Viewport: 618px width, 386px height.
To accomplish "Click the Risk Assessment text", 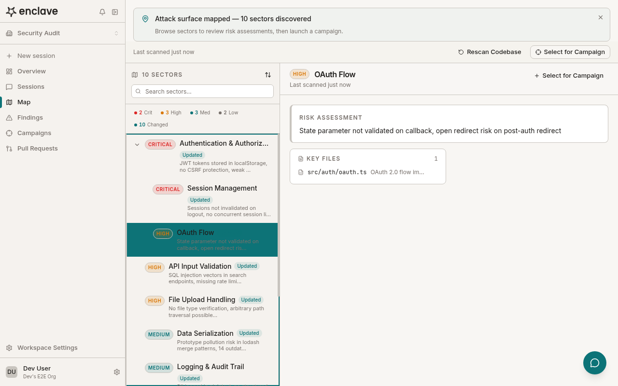I will [x=430, y=131].
